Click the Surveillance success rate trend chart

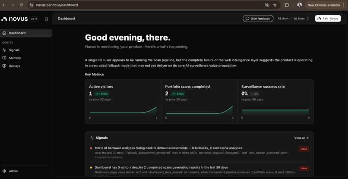click(275, 112)
